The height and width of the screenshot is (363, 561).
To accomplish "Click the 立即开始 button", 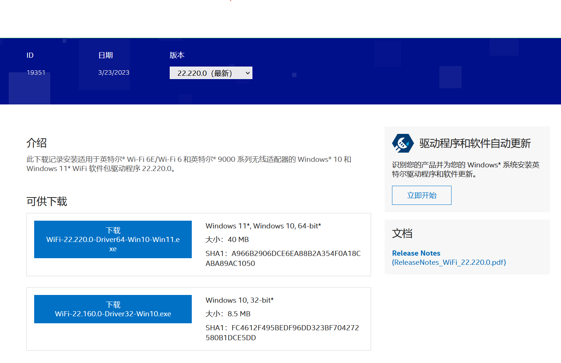I will (x=421, y=195).
